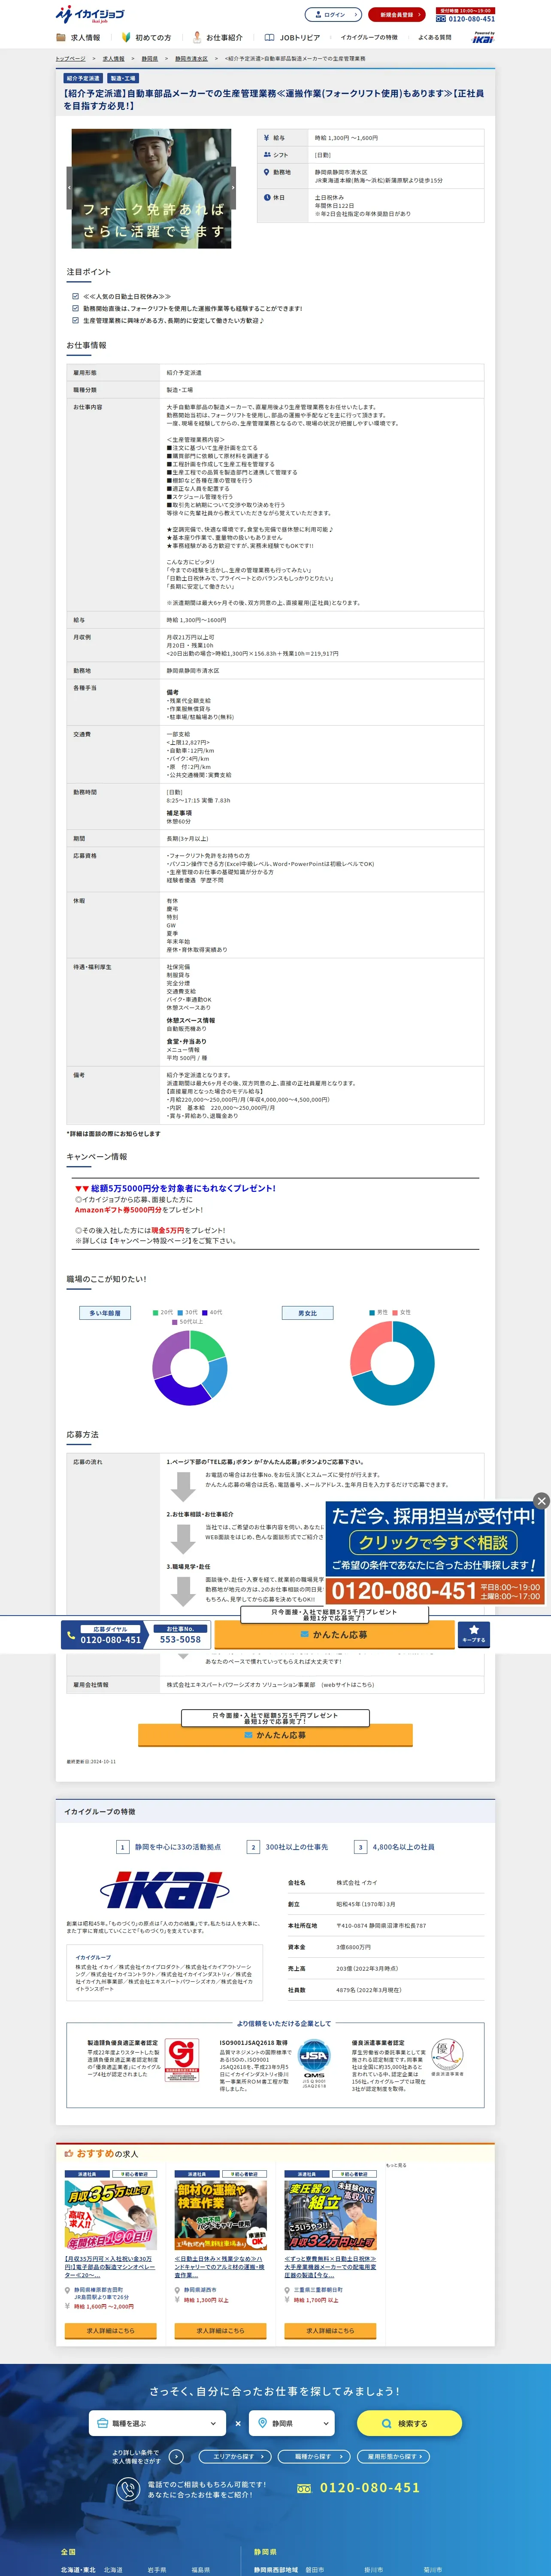Image resolution: width=551 pixels, height=2576 pixels.
Task: Click the JSA ISO9001 certification icon
Action: 314,2064
